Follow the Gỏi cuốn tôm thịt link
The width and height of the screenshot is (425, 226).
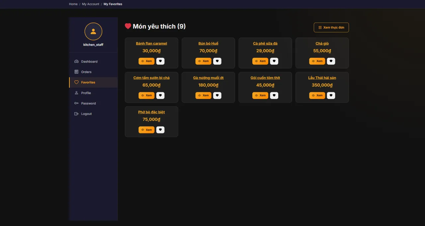[x=265, y=78]
